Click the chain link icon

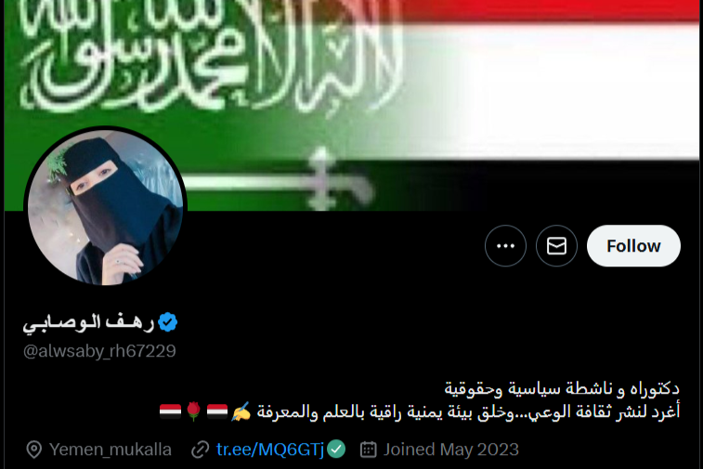200,449
